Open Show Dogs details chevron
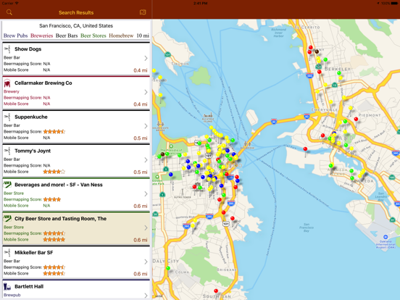 coord(146,59)
